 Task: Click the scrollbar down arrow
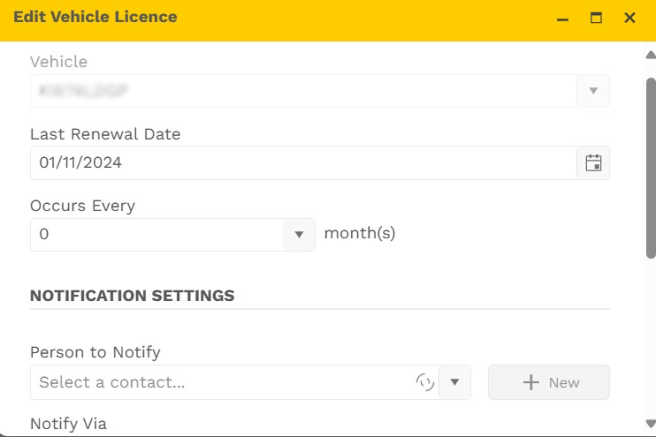click(x=650, y=424)
